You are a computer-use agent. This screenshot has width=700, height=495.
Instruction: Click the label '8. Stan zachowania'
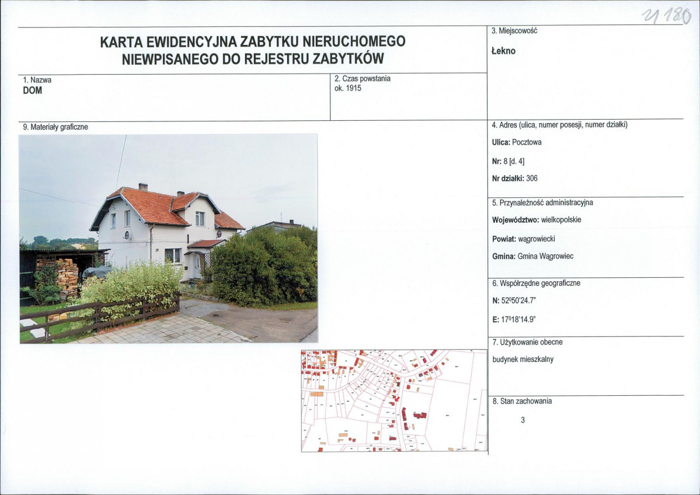click(x=522, y=401)
